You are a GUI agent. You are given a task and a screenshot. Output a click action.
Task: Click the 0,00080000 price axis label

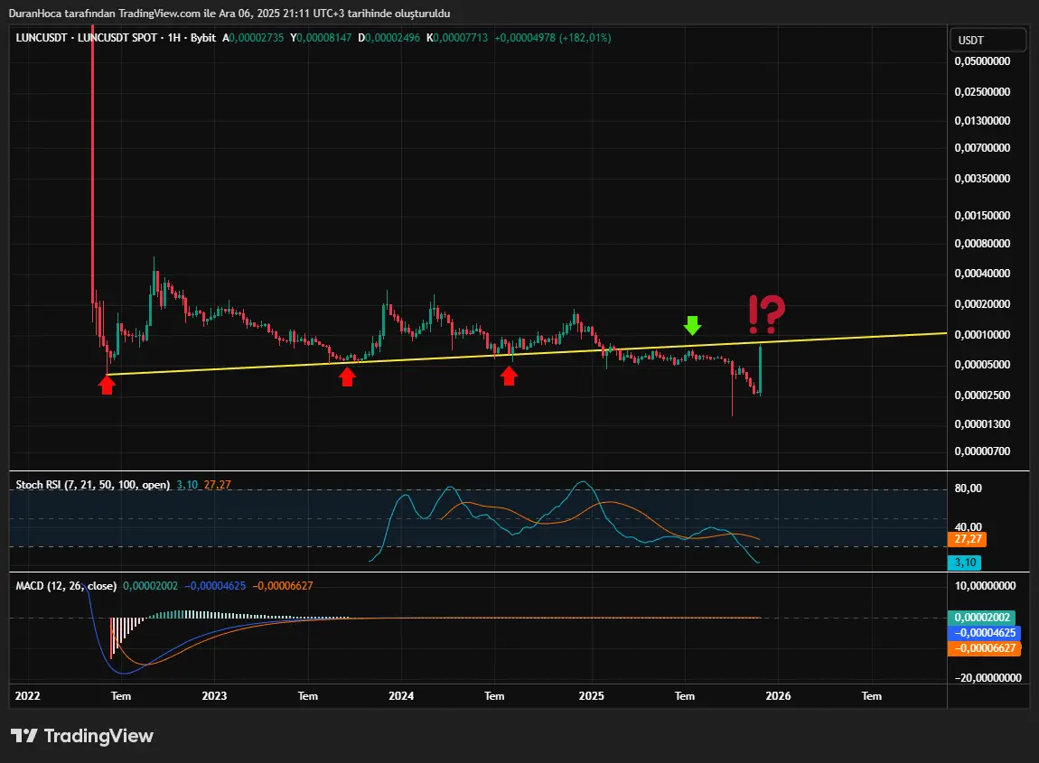(x=982, y=243)
